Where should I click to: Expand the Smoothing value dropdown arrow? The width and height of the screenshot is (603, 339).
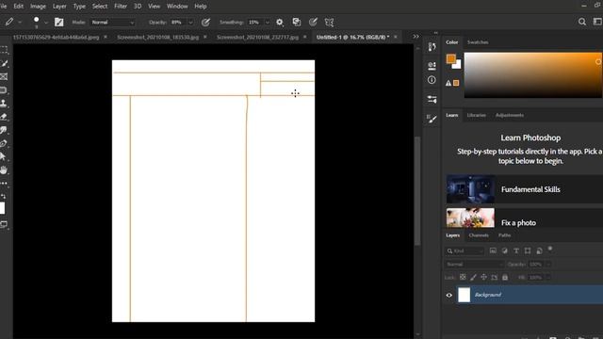pyautogui.click(x=268, y=23)
